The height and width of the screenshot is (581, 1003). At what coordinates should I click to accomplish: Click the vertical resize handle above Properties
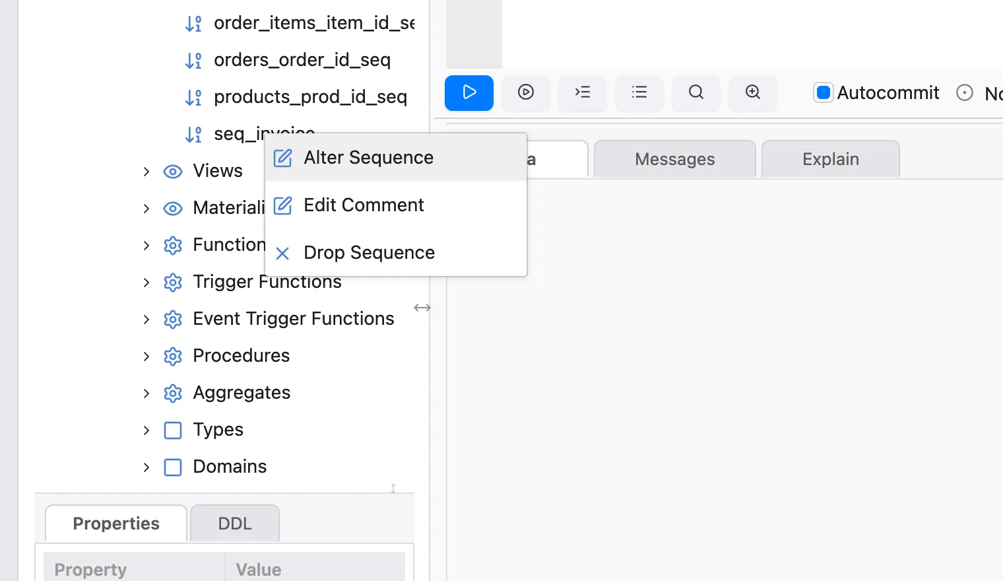(x=393, y=488)
